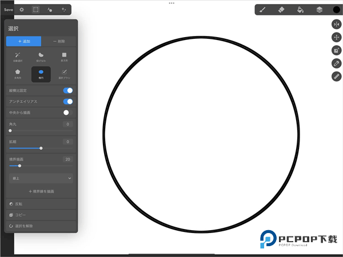Expand the 線上 dropdown

click(41, 178)
